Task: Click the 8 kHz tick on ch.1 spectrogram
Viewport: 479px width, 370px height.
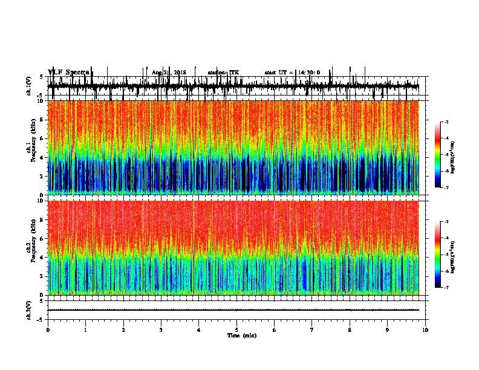Action: (42, 120)
